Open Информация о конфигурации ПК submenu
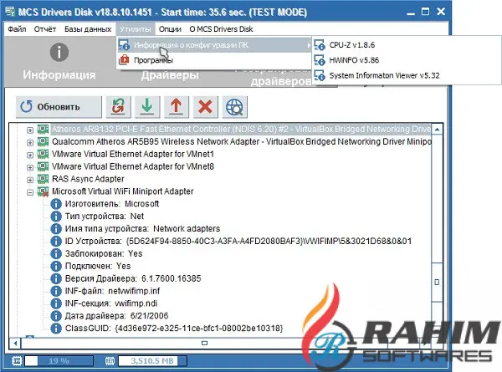502x372 pixels. pos(214,45)
